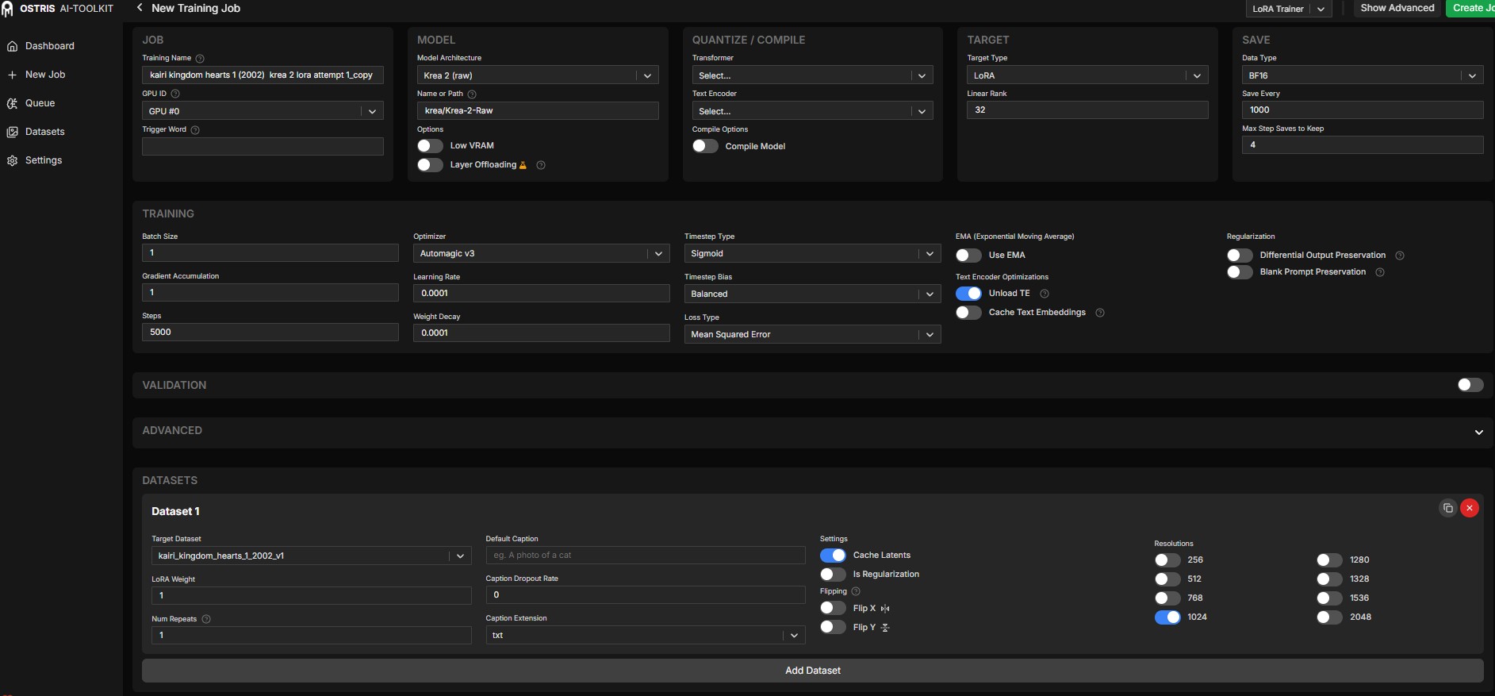Click the Name or Path help icon
Screen dimensions: 1495x696
coord(472,94)
